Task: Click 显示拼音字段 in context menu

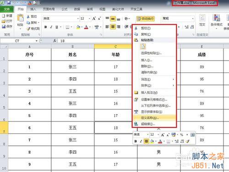Action: pyautogui.click(x=154, y=112)
